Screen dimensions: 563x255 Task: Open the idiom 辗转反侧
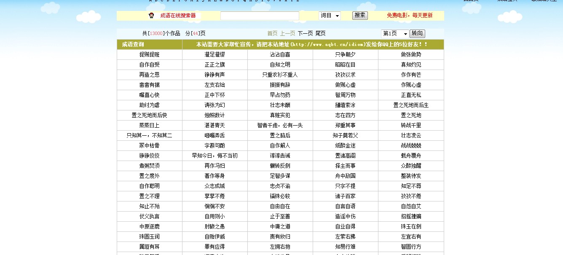(280, 166)
